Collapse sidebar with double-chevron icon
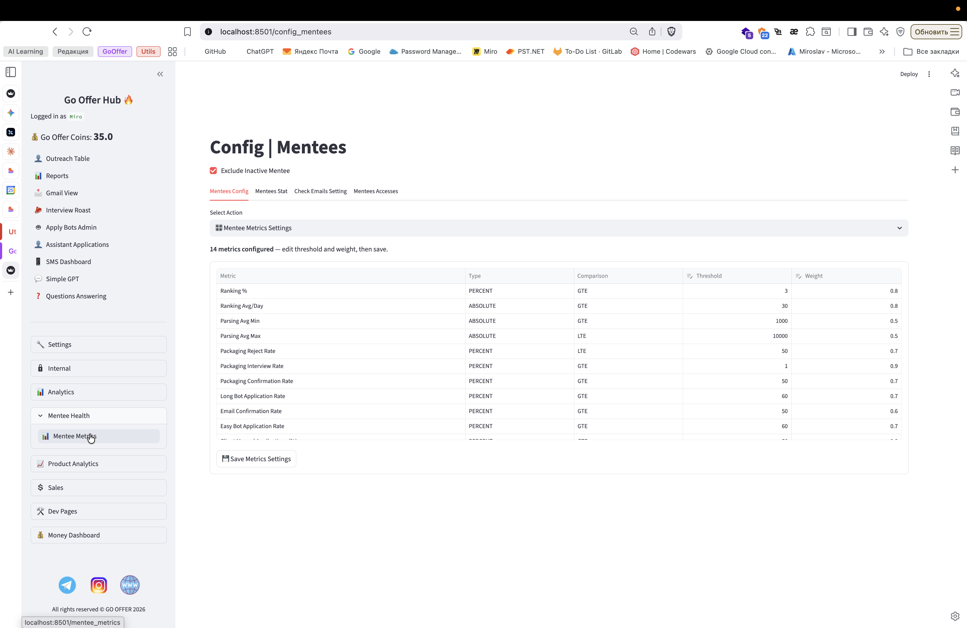The height and width of the screenshot is (628, 967). (160, 74)
